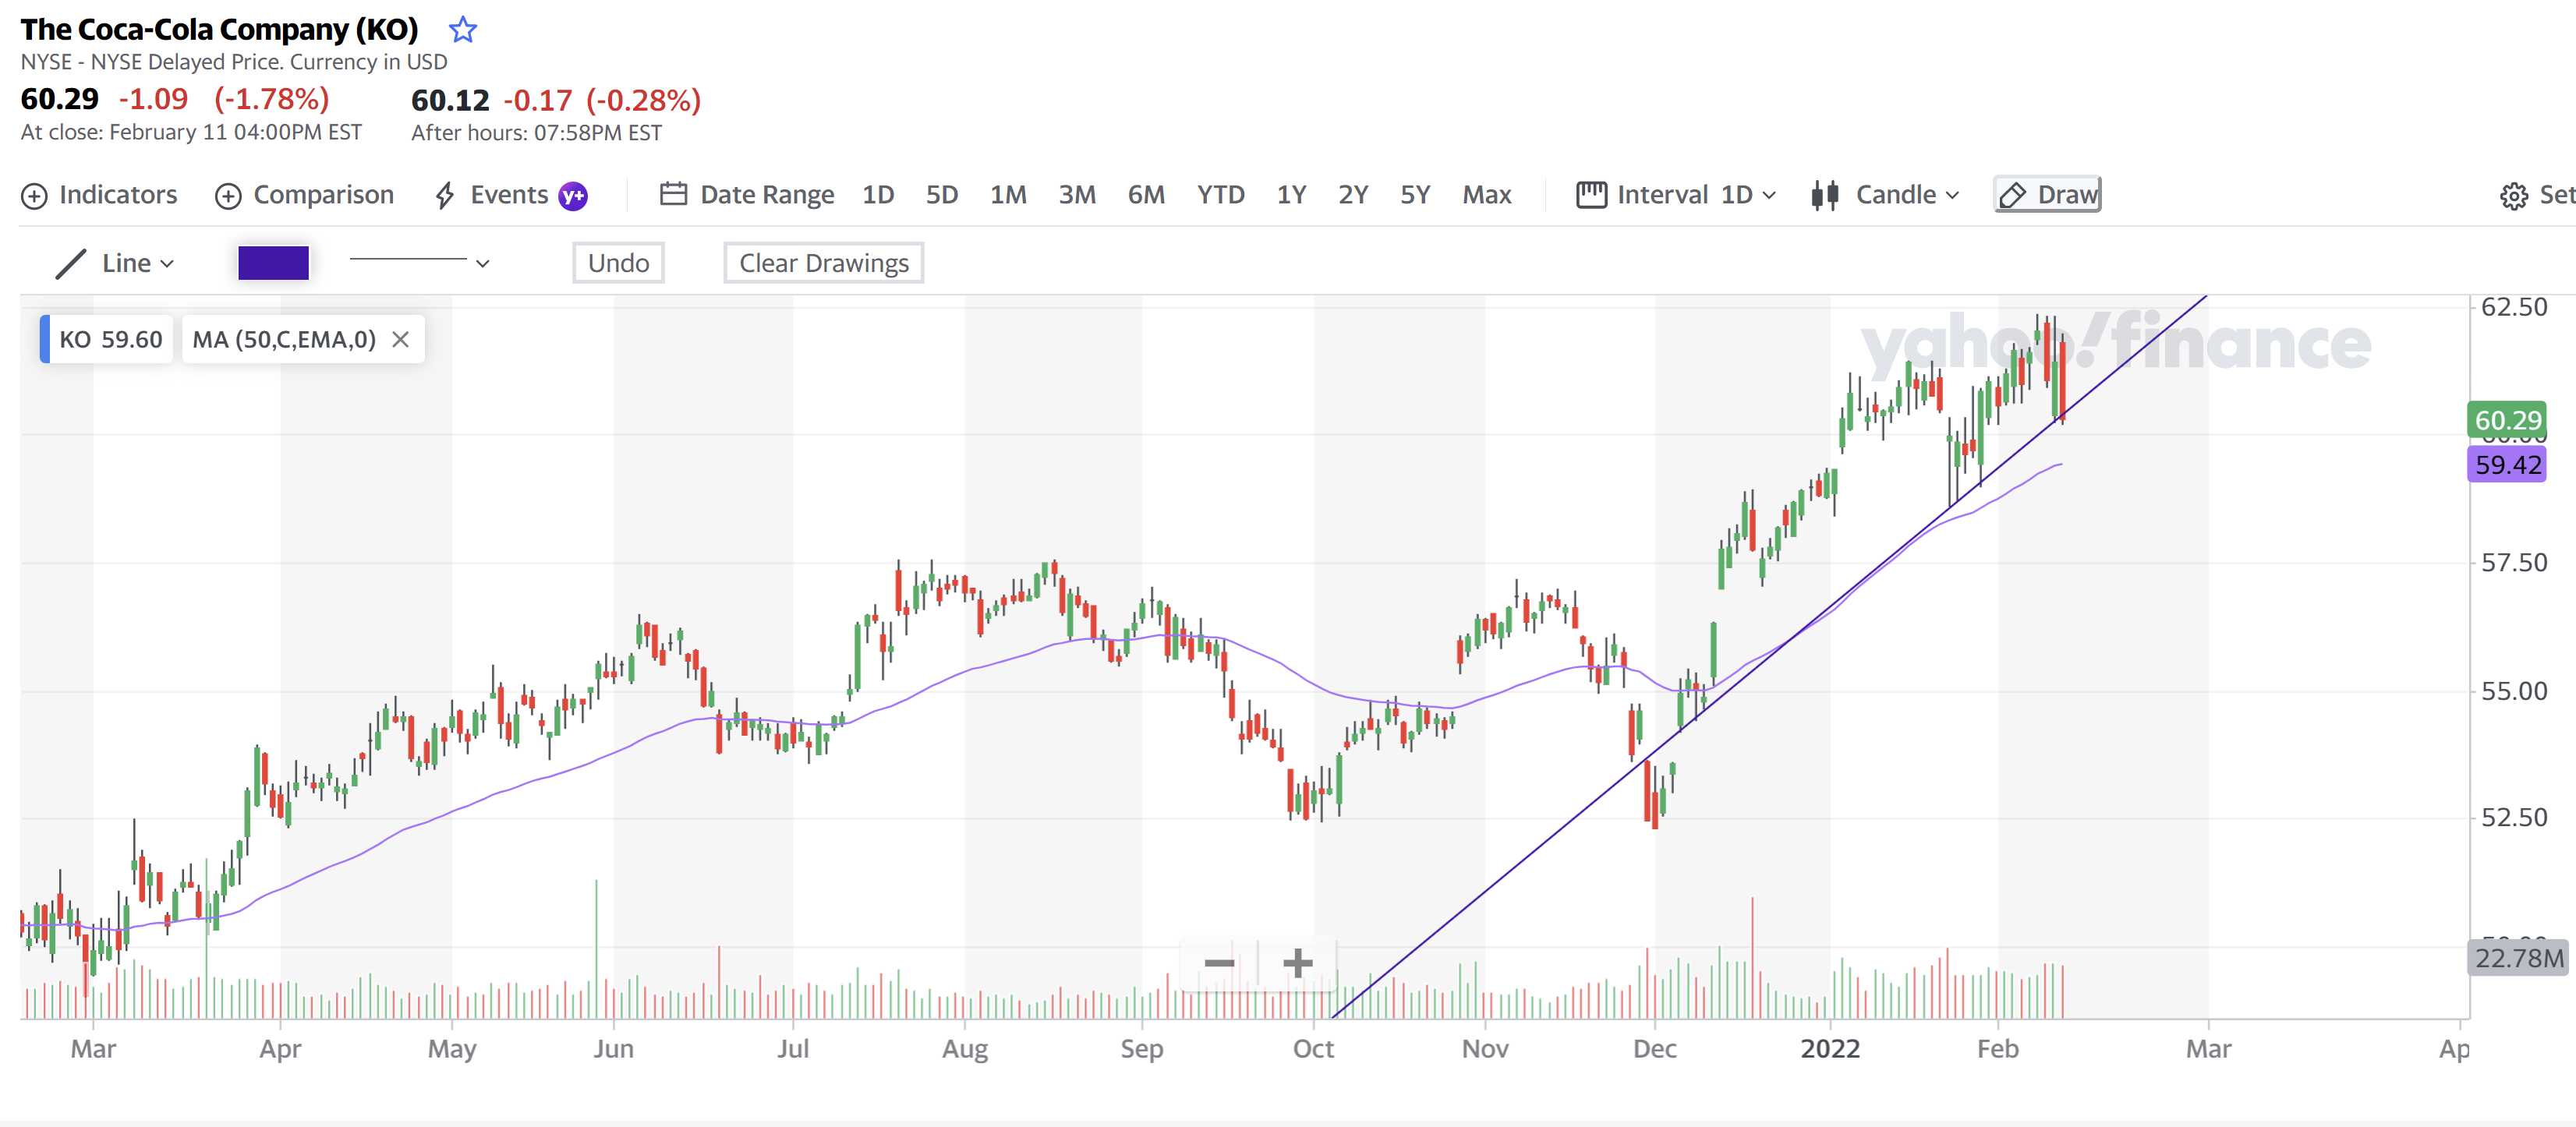Open the Indicators plus icon
2576x1127 pixels.
[34, 196]
